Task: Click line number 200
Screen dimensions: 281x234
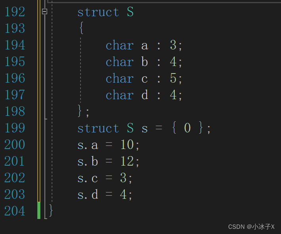Action: click(15, 144)
